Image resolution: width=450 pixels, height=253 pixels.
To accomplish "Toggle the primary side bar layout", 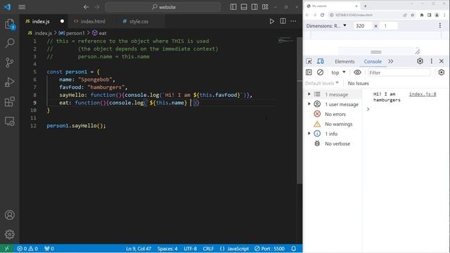I will click(x=233, y=7).
